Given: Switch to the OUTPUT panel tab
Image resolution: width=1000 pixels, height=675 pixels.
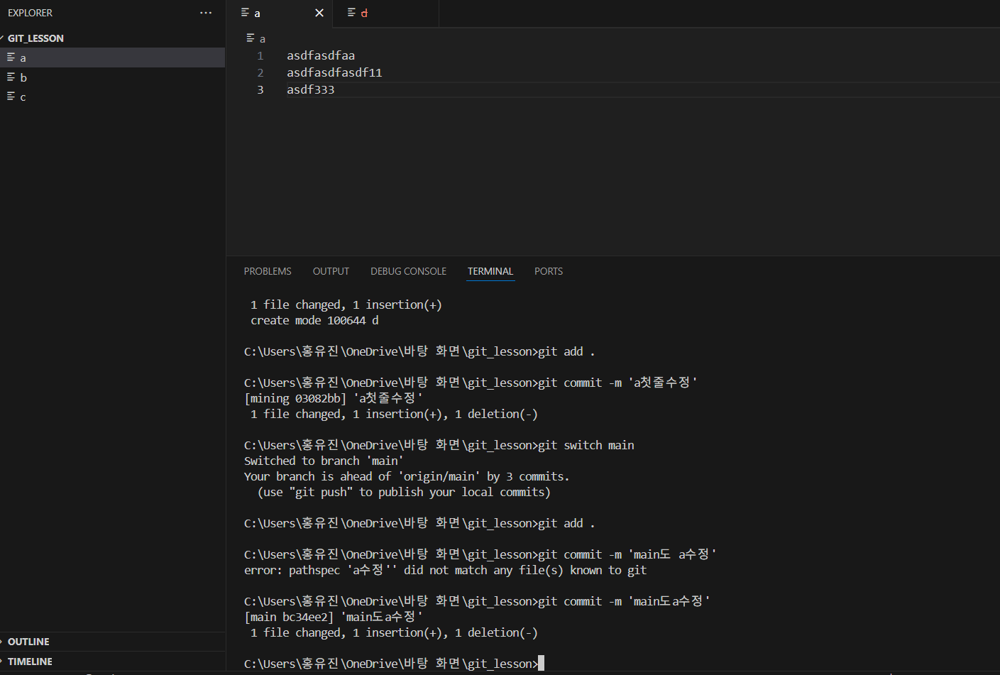Looking at the screenshot, I should click(x=331, y=271).
